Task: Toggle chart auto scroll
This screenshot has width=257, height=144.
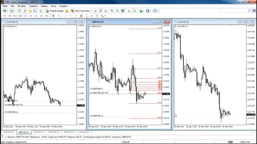Action: pos(129,11)
